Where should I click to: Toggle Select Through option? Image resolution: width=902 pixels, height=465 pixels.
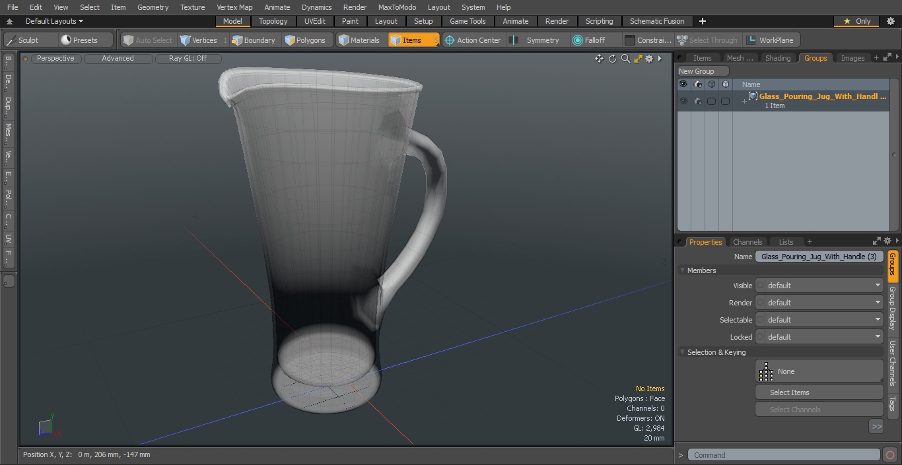click(x=708, y=40)
